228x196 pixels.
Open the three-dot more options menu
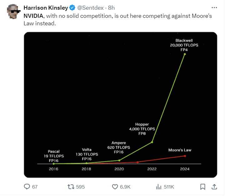pyautogui.click(x=214, y=7)
